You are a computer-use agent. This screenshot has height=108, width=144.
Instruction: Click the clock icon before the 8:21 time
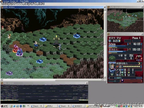click(110, 41)
